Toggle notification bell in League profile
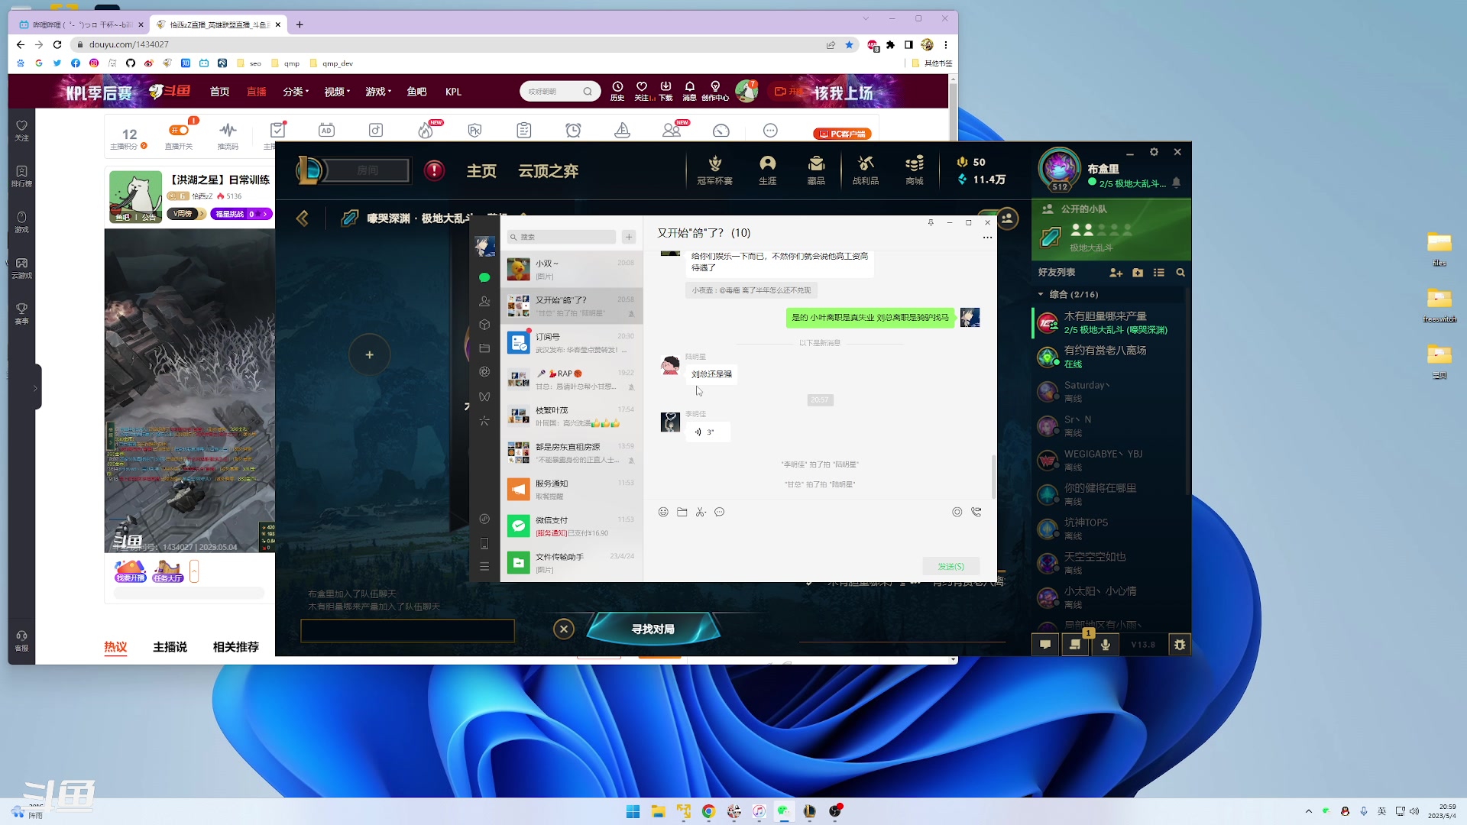Image resolution: width=1467 pixels, height=825 pixels. click(1176, 183)
